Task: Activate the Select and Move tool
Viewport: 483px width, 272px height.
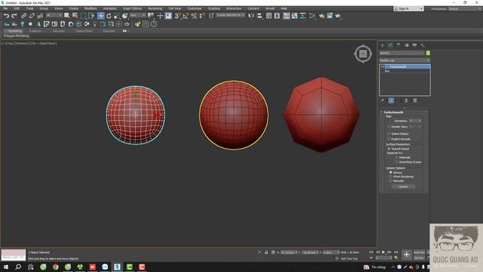Action: (100, 16)
